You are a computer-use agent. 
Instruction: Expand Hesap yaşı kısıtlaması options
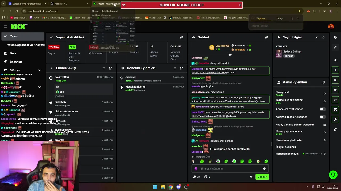coord(324,132)
